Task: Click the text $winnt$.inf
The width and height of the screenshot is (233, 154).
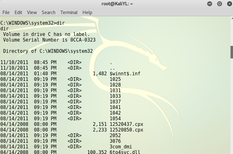Action: tap(125, 73)
